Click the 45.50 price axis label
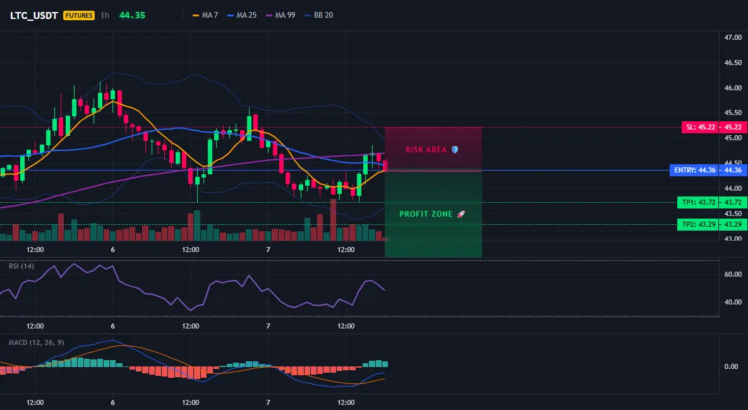 coord(733,112)
